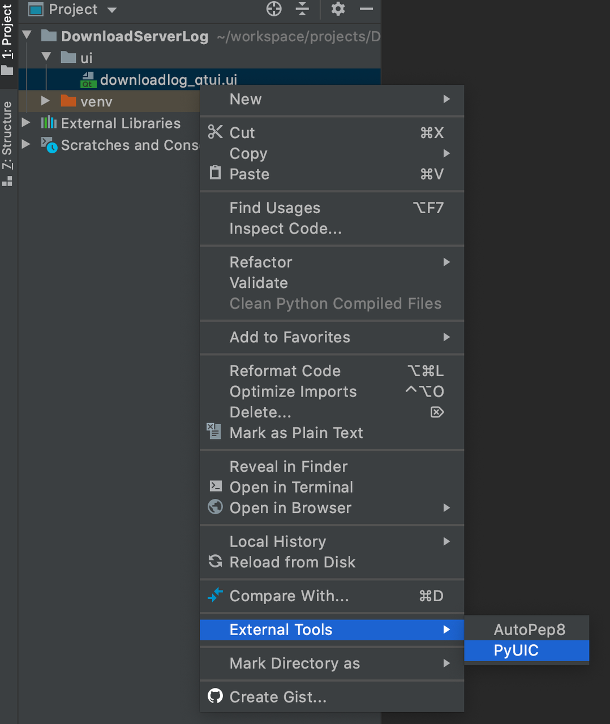Choose Open in Terminal
This screenshot has width=610, height=724.
pos(332,487)
